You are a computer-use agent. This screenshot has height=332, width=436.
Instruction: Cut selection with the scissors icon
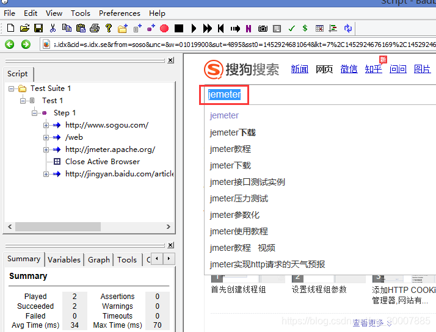[x=53, y=28]
